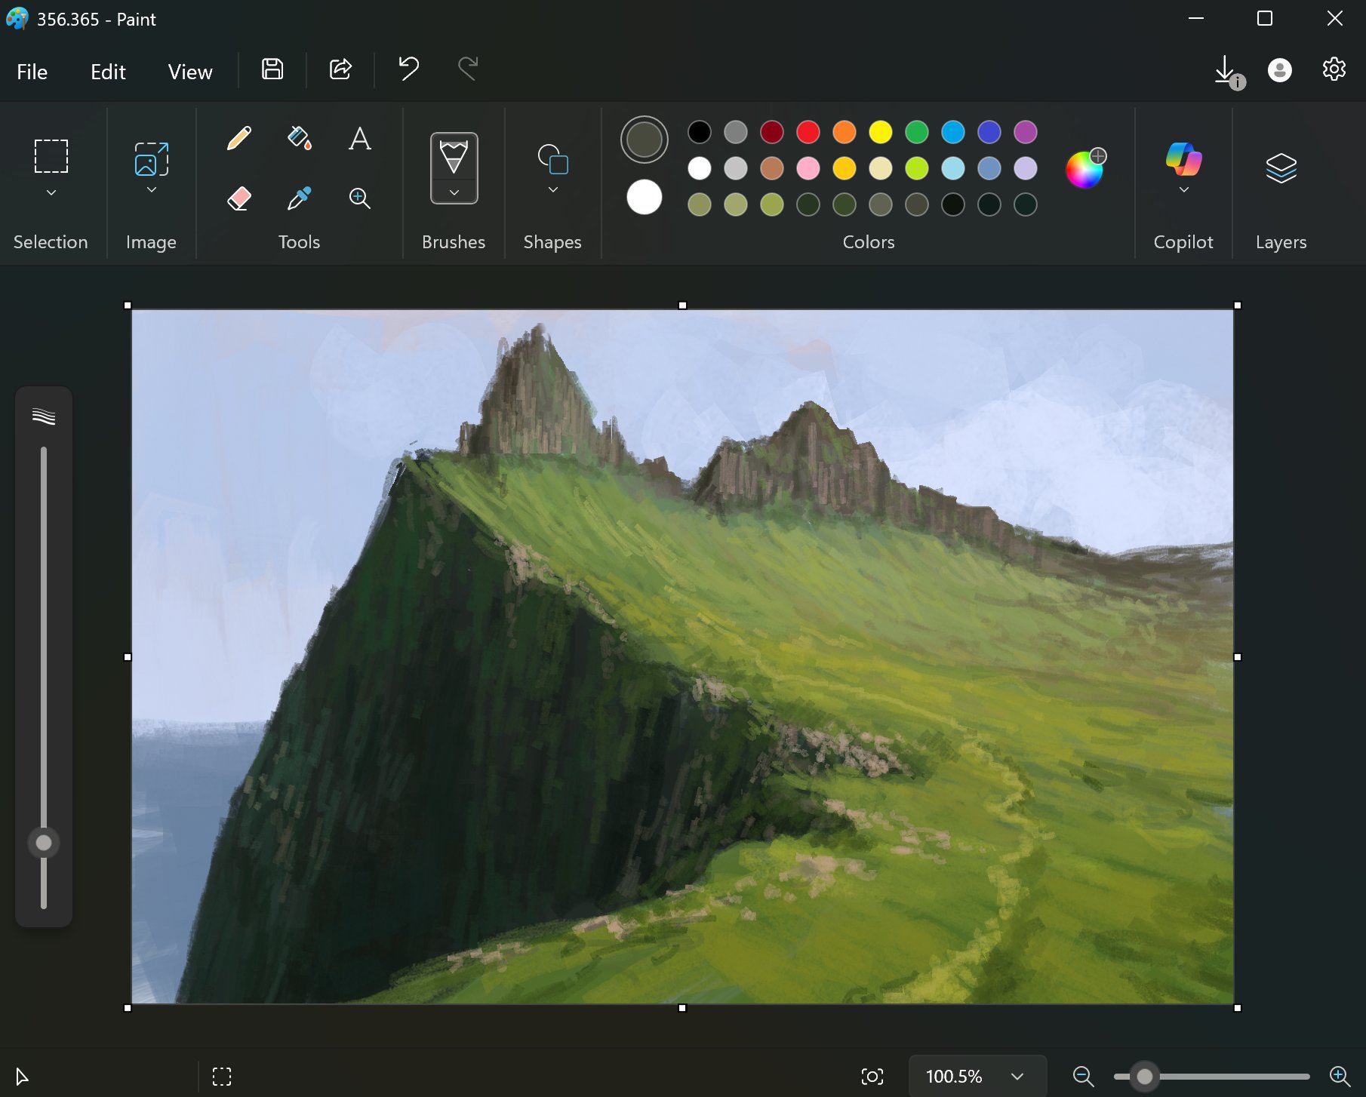The image size is (1366, 1097).
Task: Click the Share icon
Action: (341, 69)
